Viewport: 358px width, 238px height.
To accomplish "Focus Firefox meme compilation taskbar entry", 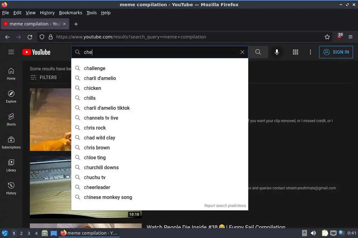I will 89,233.
